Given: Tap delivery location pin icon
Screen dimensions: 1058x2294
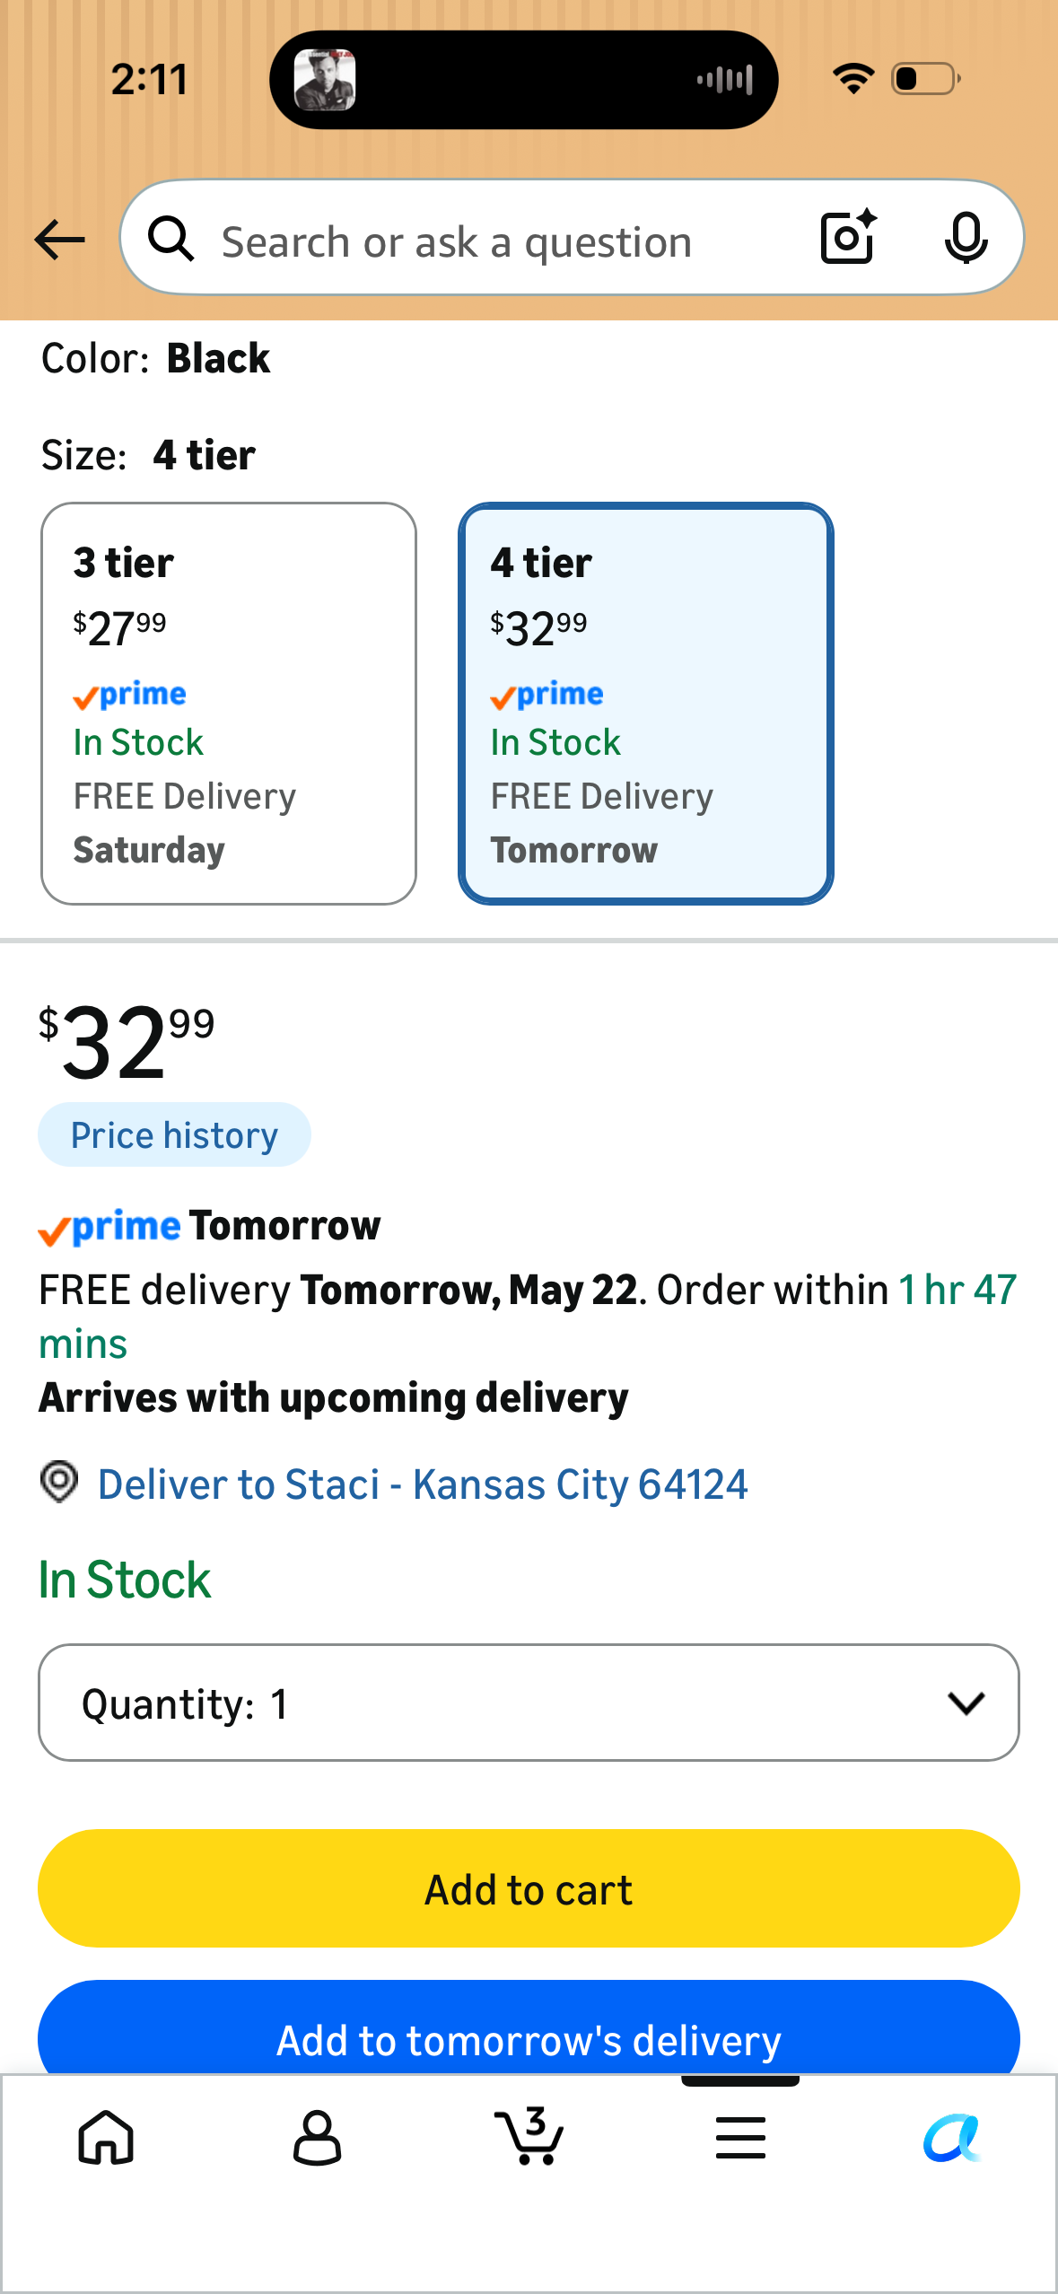Looking at the screenshot, I should click(59, 1482).
